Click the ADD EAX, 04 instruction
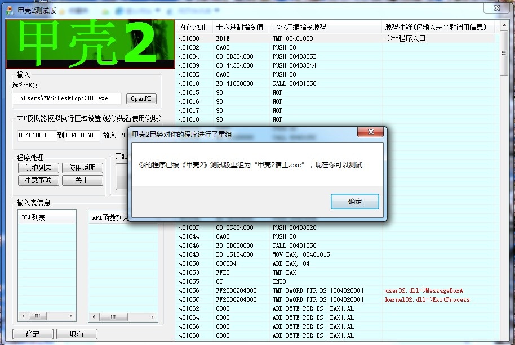Image resolution: width=515 pixels, height=345 pixels. pyautogui.click(x=291, y=263)
